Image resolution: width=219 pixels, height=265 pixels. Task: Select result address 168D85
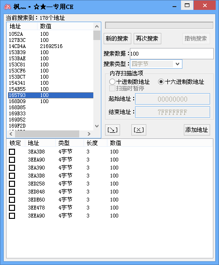pos(17,107)
